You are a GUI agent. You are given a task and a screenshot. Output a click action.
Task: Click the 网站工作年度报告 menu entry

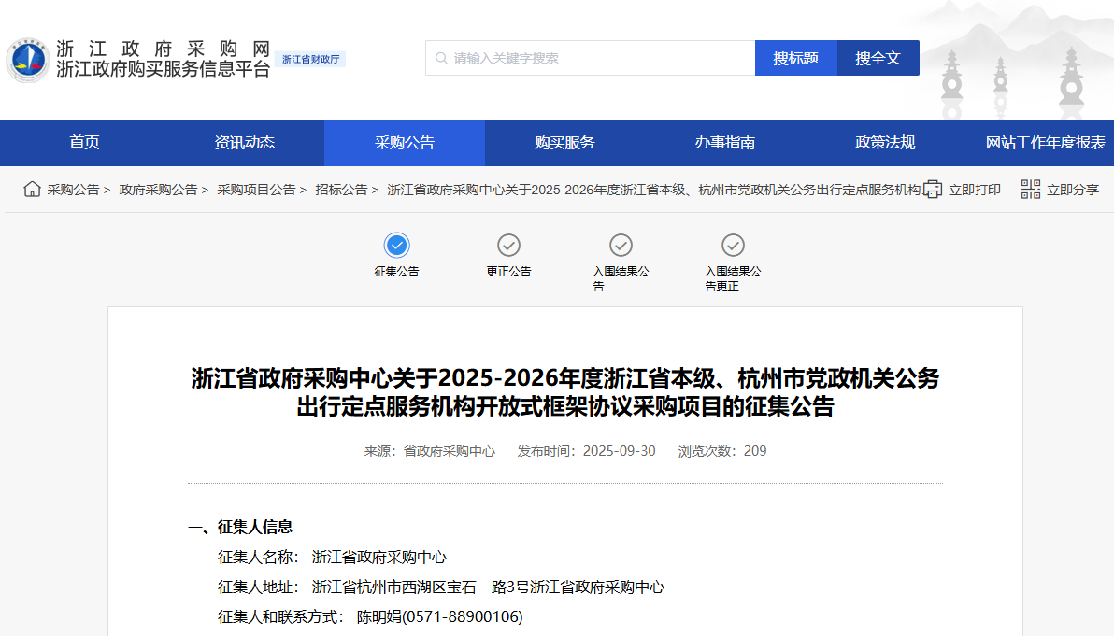pos(1045,142)
